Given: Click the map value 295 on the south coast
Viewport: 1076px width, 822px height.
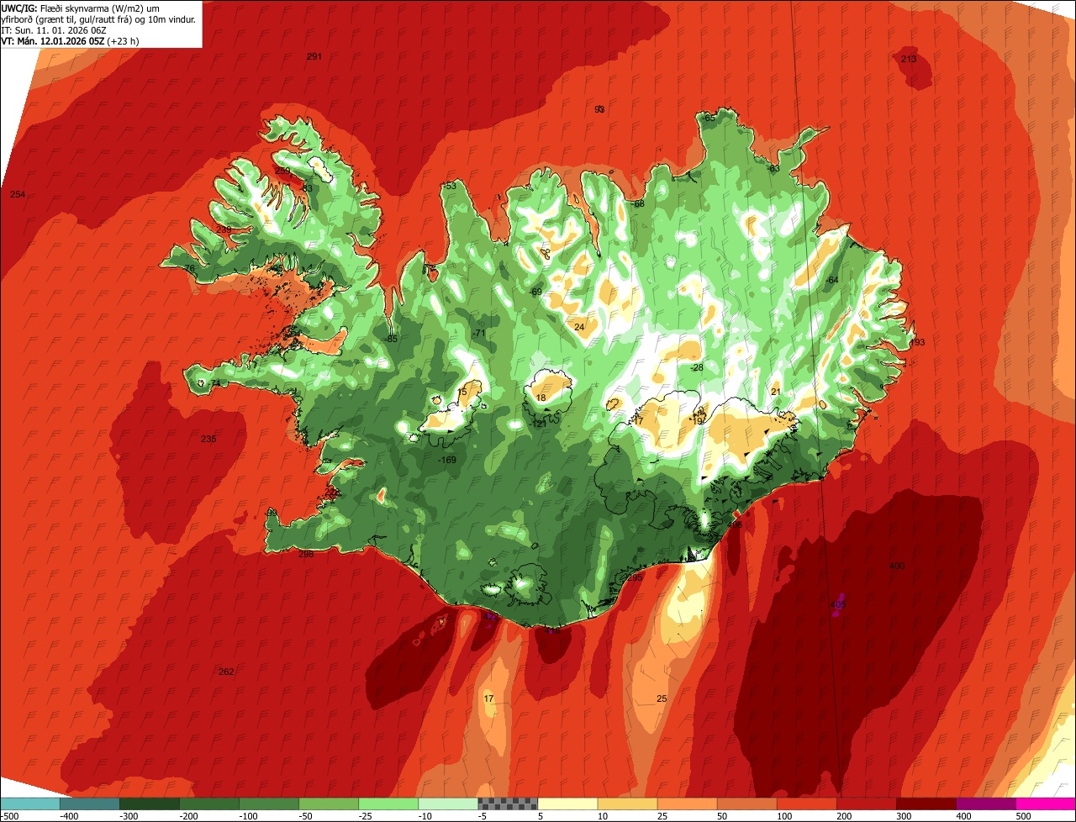Looking at the screenshot, I should pyautogui.click(x=634, y=577).
